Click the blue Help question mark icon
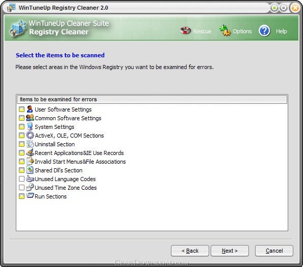Viewport: 303px width, 267px height. coord(264,31)
